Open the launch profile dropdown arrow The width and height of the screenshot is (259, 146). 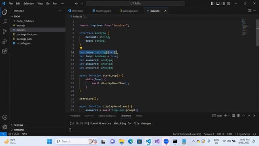coord(229,116)
